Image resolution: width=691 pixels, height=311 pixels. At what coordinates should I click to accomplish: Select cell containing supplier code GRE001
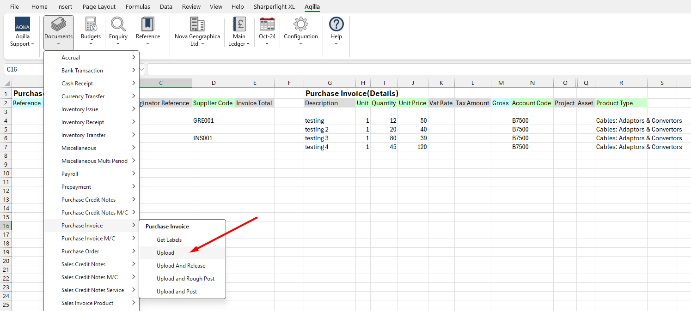pos(213,121)
